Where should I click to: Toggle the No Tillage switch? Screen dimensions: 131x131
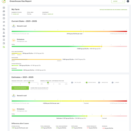[72, 83]
